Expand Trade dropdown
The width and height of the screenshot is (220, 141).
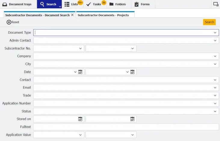215,95
